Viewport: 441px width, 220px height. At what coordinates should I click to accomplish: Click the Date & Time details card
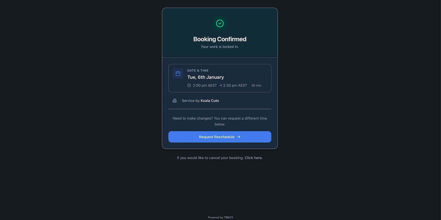tap(220, 78)
